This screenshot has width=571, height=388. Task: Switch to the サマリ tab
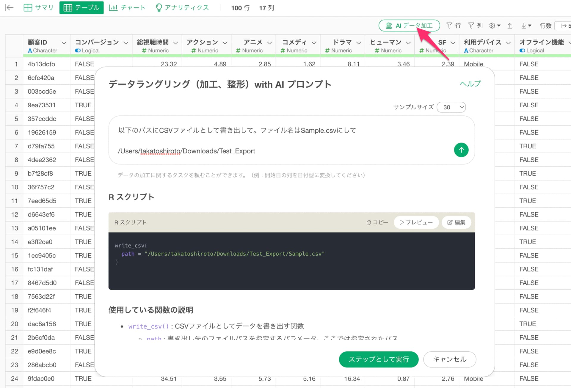click(39, 8)
